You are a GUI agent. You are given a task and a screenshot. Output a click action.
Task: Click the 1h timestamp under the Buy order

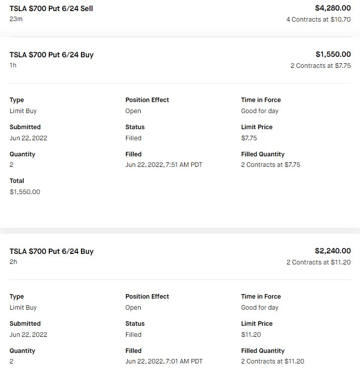click(x=13, y=65)
